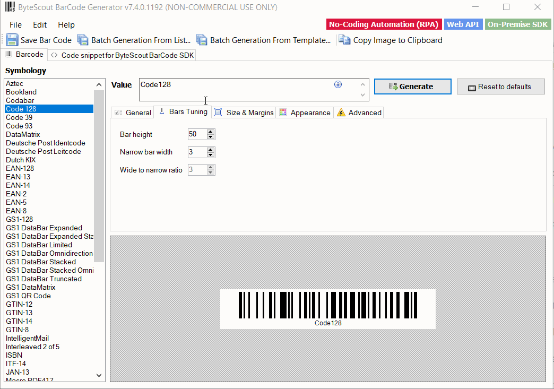Image resolution: width=554 pixels, height=389 pixels.
Task: Click Reset to defaults
Action: [500, 87]
